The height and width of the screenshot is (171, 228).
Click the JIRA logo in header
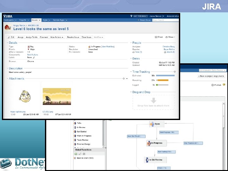click(8, 16)
